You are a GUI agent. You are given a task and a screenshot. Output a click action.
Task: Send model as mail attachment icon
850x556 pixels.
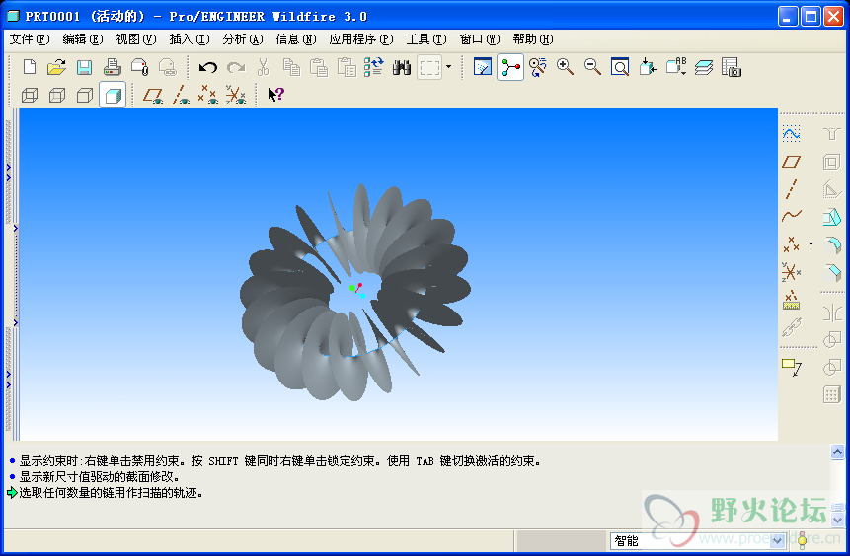140,67
